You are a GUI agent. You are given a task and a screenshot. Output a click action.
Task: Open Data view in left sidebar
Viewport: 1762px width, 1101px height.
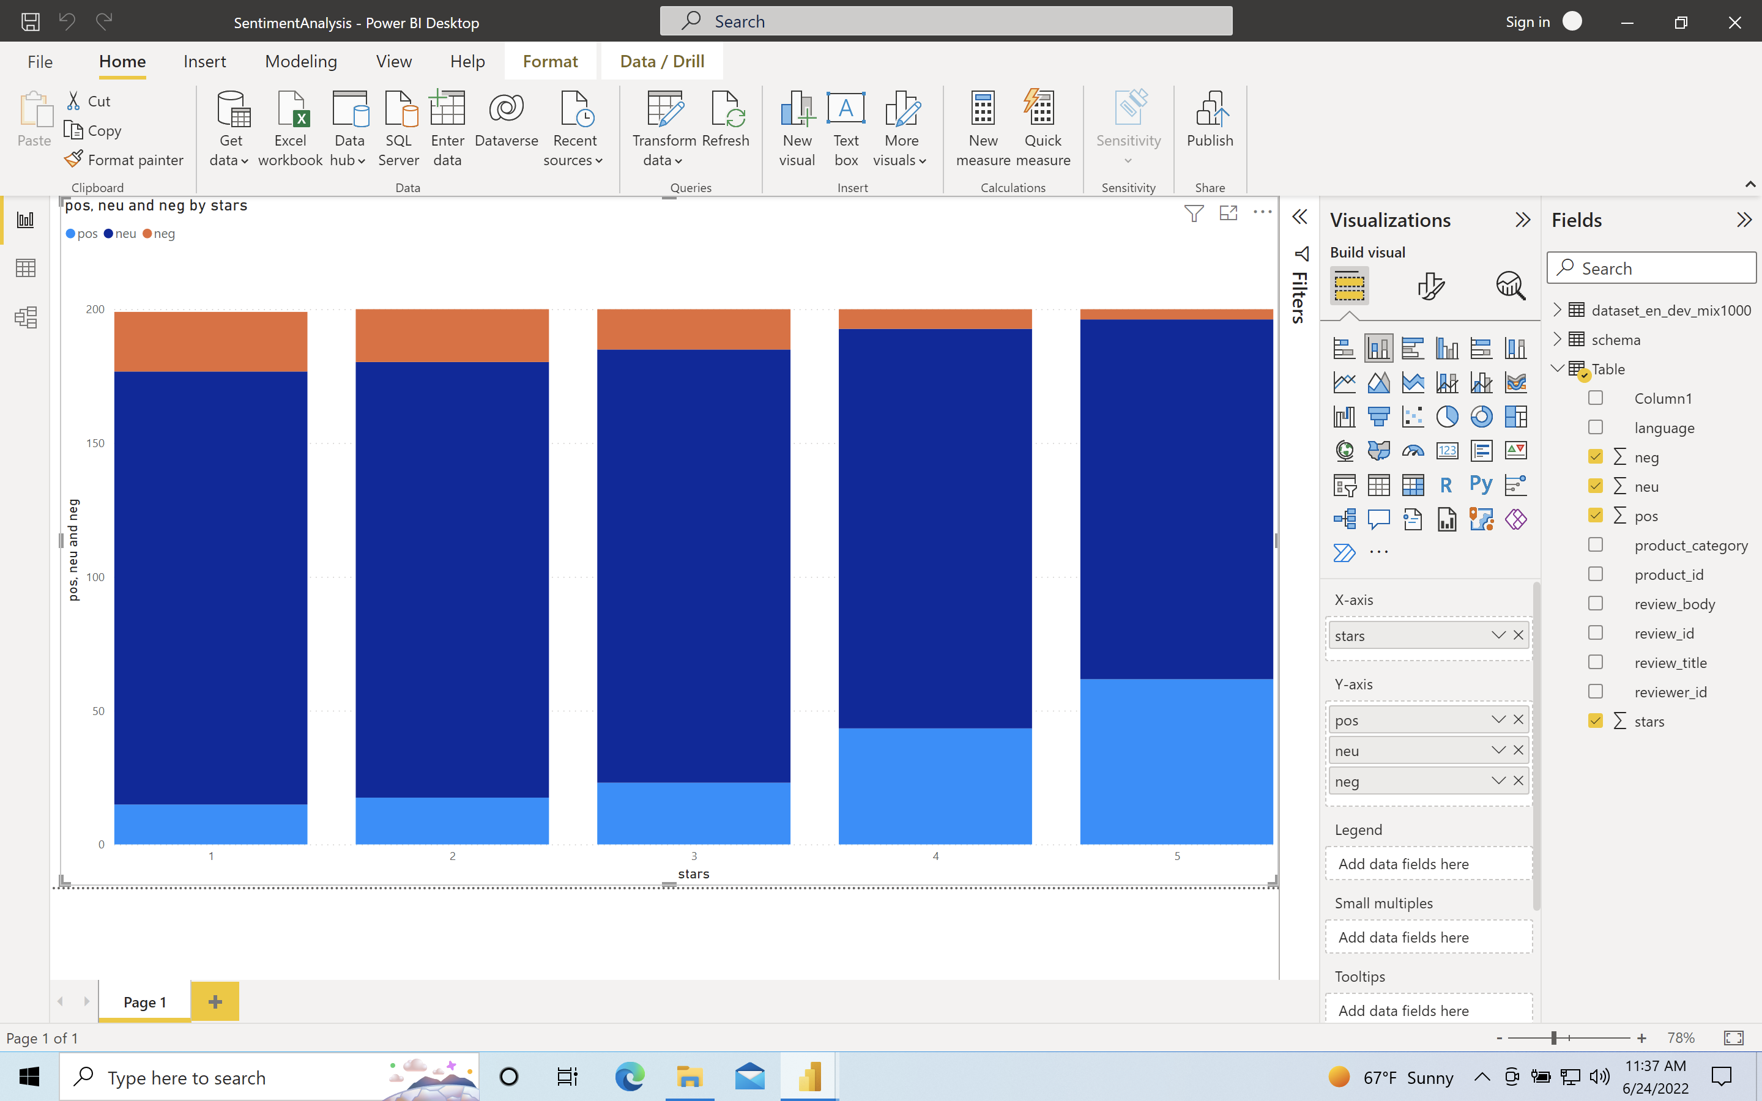click(x=26, y=268)
